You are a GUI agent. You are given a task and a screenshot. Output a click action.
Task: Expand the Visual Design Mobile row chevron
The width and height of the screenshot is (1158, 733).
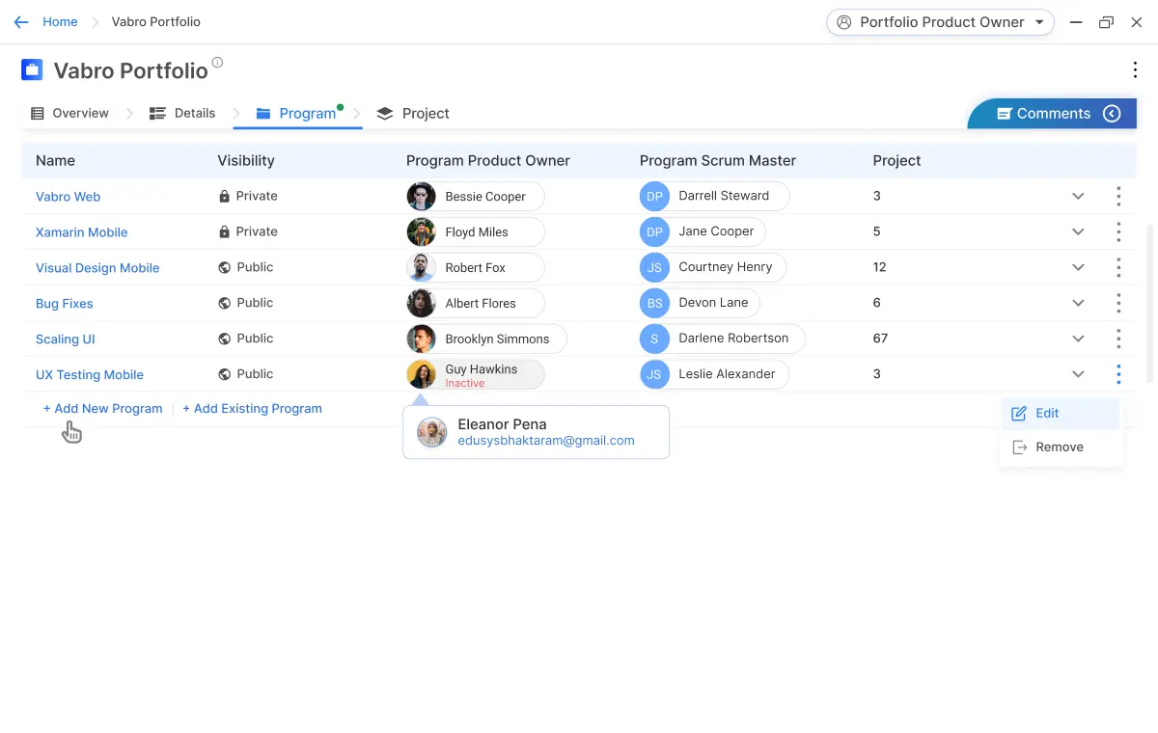1078,267
